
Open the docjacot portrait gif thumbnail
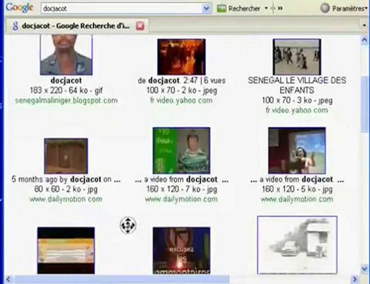click(66, 55)
